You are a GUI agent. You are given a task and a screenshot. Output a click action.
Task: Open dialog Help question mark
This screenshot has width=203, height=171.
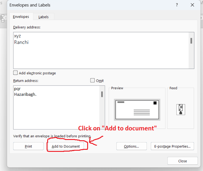point(177,5)
